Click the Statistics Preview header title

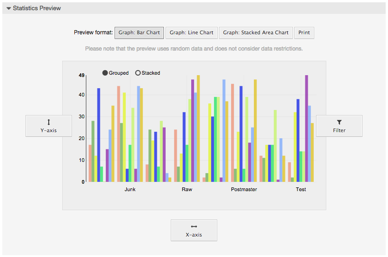click(37, 8)
